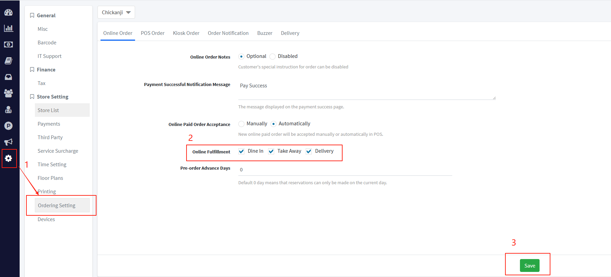Click the Store Setting section heading

52,97
